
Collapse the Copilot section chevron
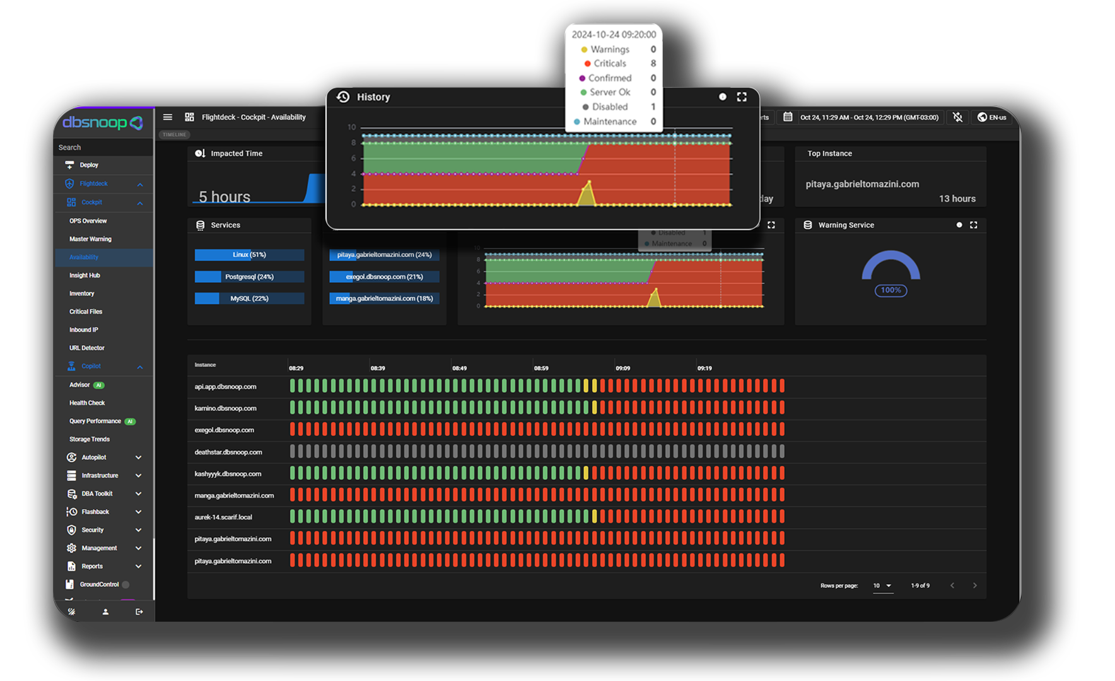click(x=140, y=367)
